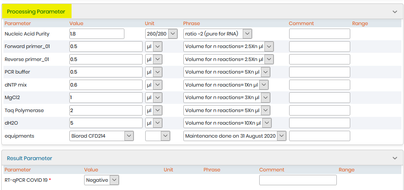This screenshot has width=404, height=190.
Task: Click the Forward primer_01 value field
Action: [106, 47]
